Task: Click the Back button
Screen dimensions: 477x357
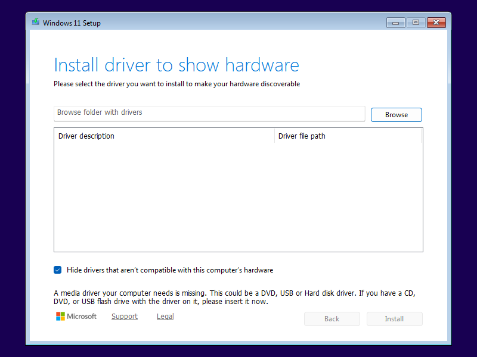Action: [332, 319]
